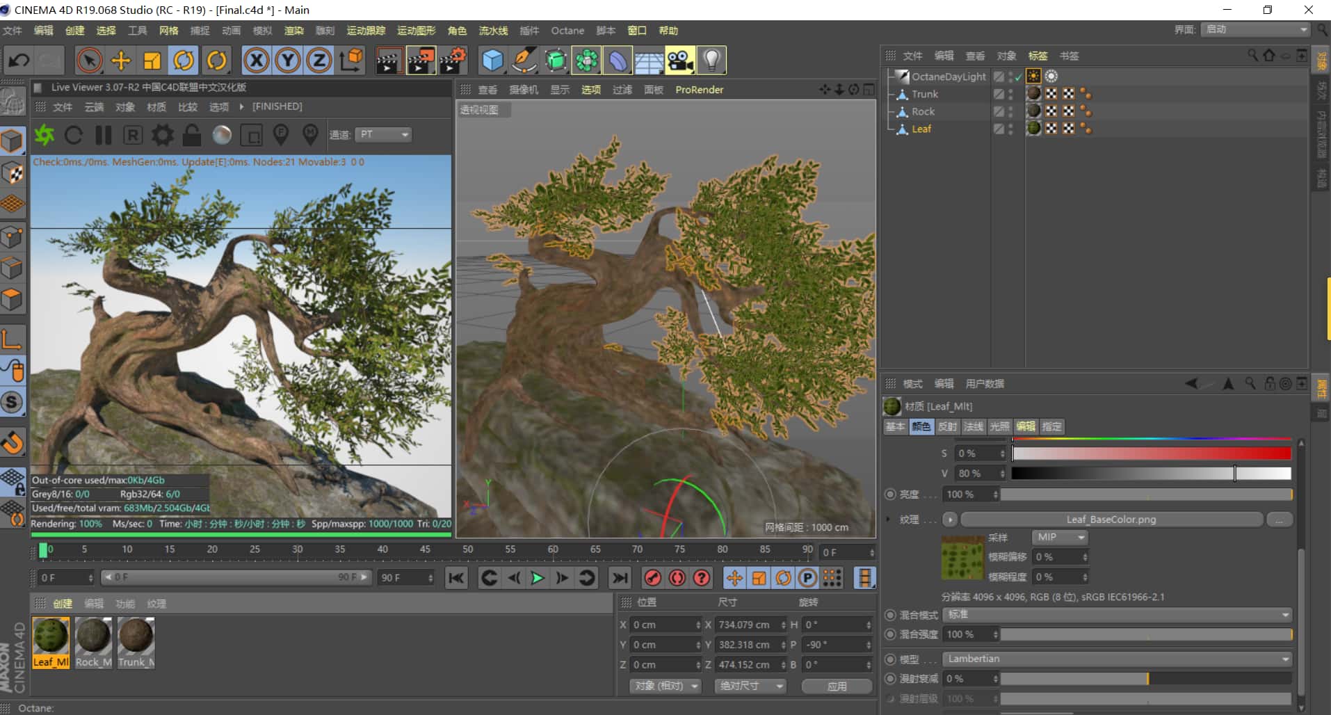Viewport: 1331px width, 715px height.
Task: Open the MIP sampling dropdown
Action: (x=1060, y=537)
